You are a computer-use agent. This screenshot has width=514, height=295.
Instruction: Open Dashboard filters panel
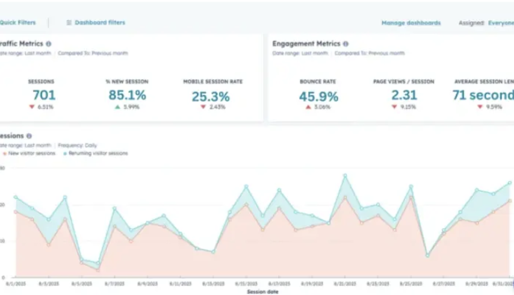(x=100, y=23)
